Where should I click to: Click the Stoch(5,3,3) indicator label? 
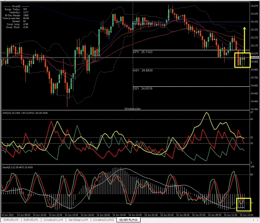click(17, 167)
